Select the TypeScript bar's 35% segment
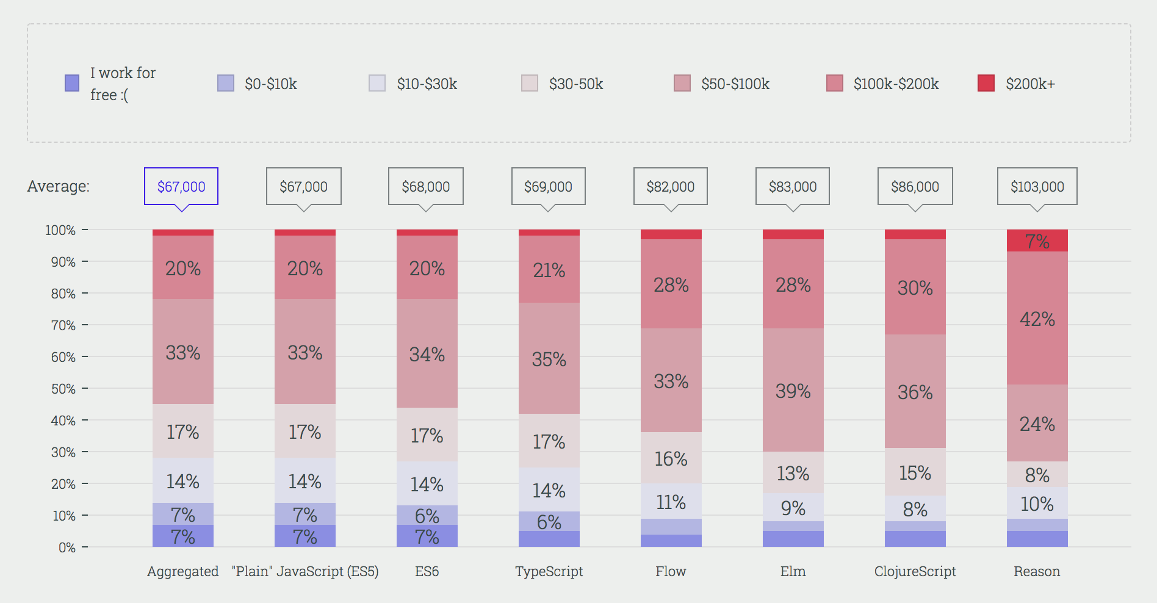This screenshot has height=603, width=1157. coord(549,358)
